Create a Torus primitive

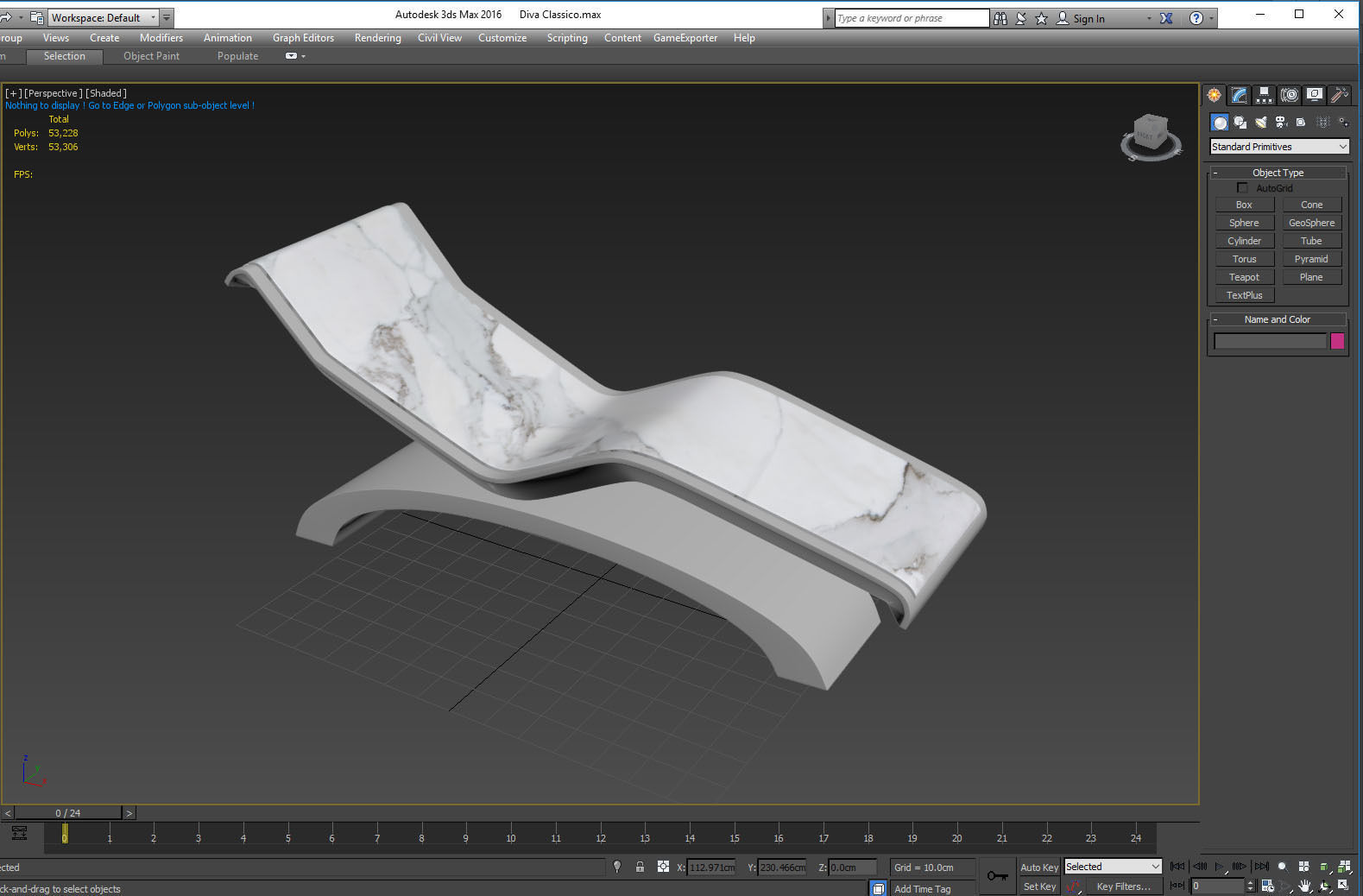1244,259
